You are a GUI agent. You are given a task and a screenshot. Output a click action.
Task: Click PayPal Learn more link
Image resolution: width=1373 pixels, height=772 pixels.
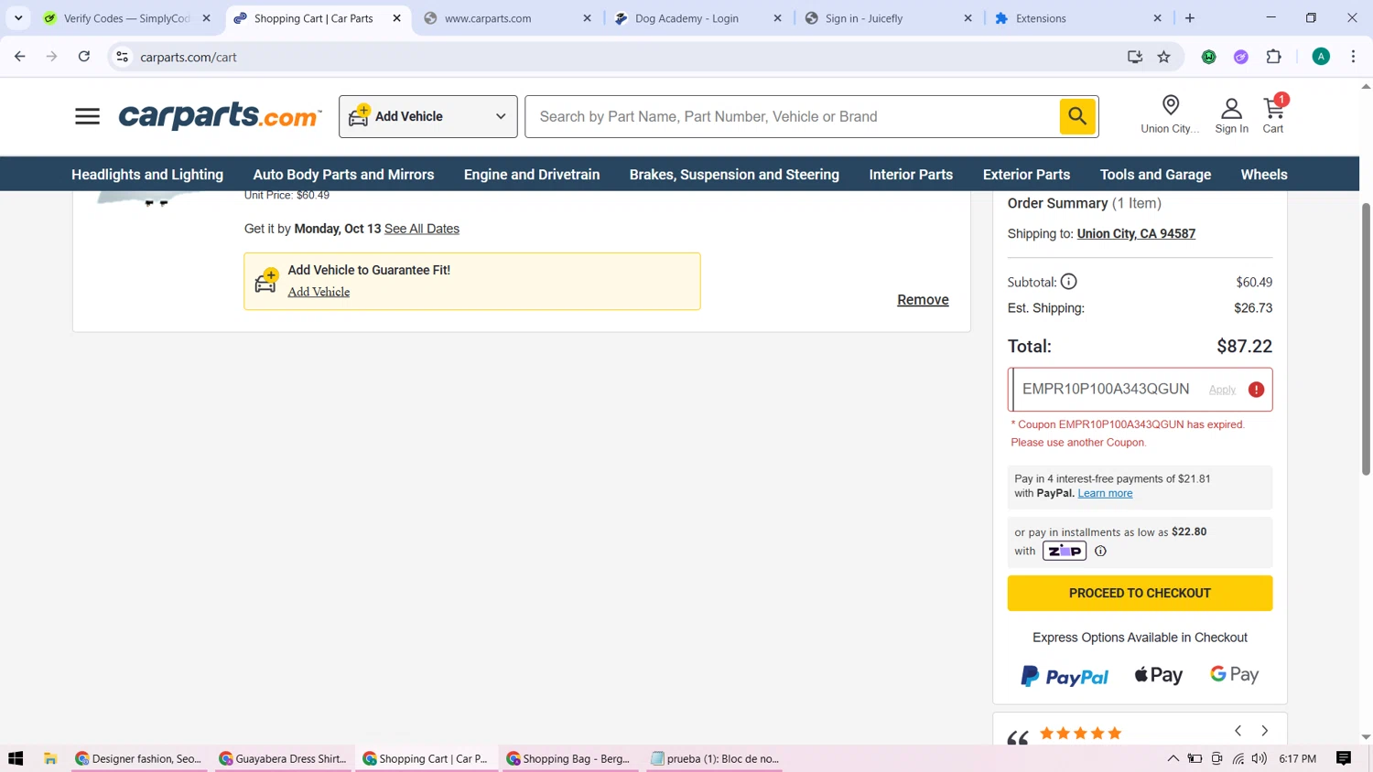[x=1105, y=493]
